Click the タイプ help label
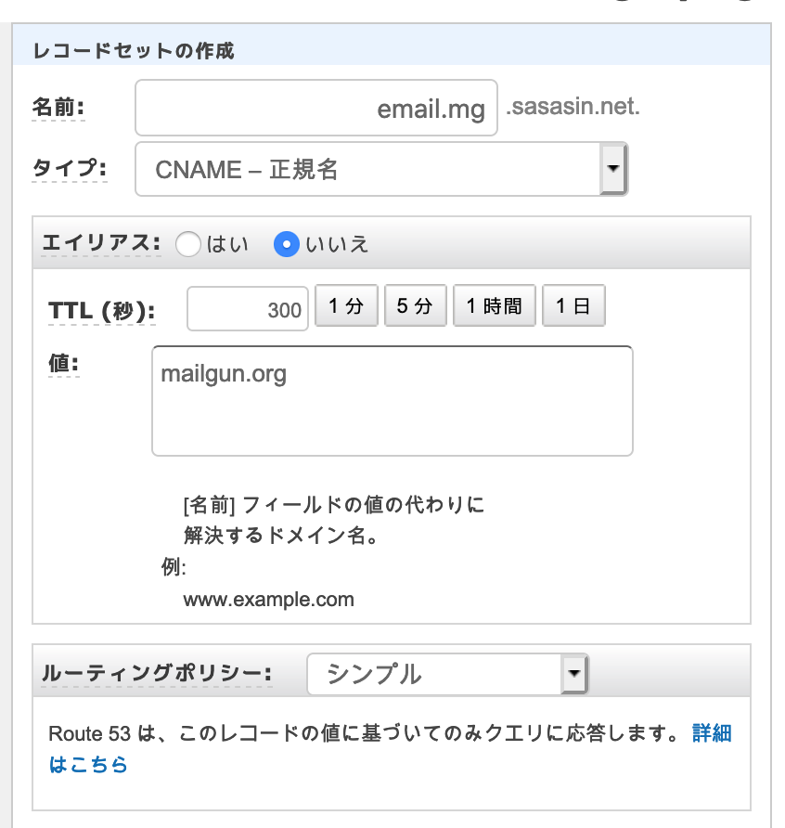The width and height of the screenshot is (785, 828). pos(70,169)
